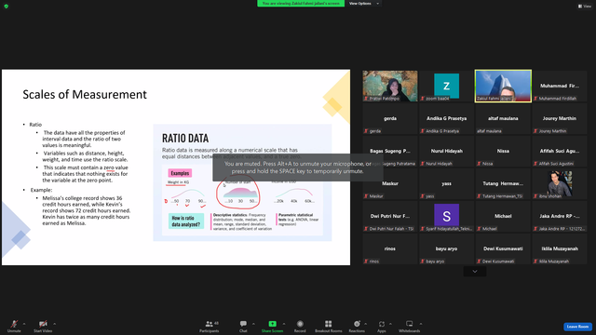Open audio options arrow next to Unmute
The width and height of the screenshot is (596, 335).
pyautogui.click(x=24, y=324)
